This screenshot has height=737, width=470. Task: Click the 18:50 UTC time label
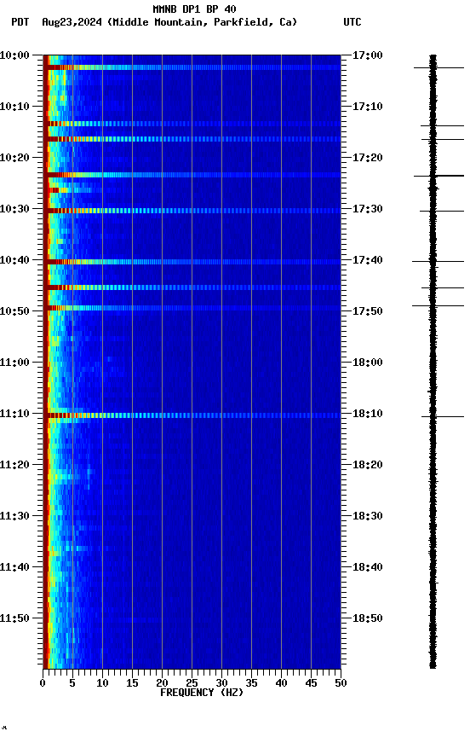click(x=367, y=618)
